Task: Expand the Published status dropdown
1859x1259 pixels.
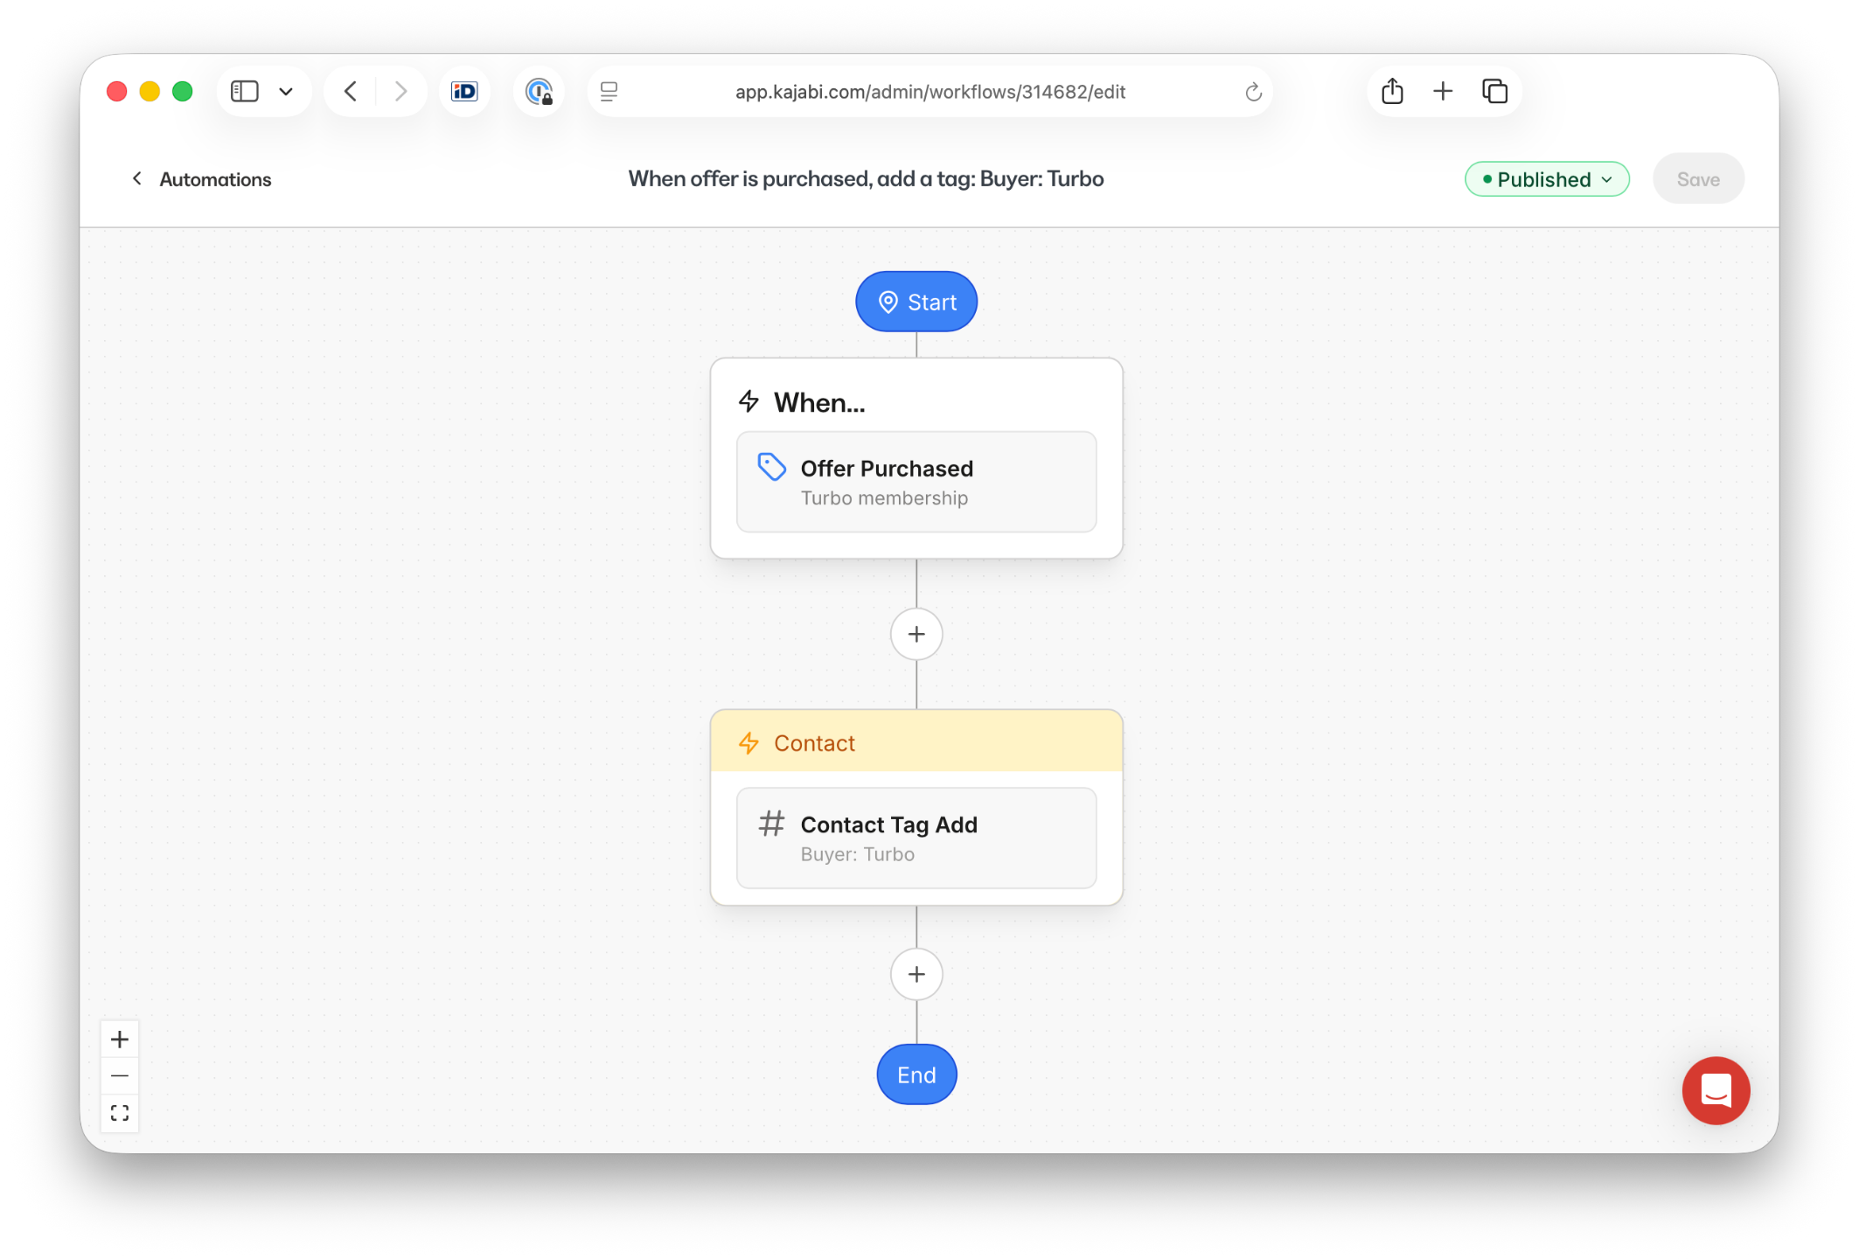Action: pos(1546,179)
